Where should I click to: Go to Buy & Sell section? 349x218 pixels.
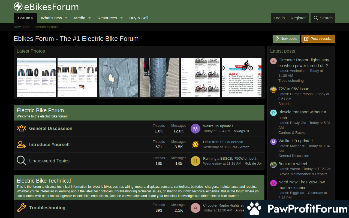point(139,18)
